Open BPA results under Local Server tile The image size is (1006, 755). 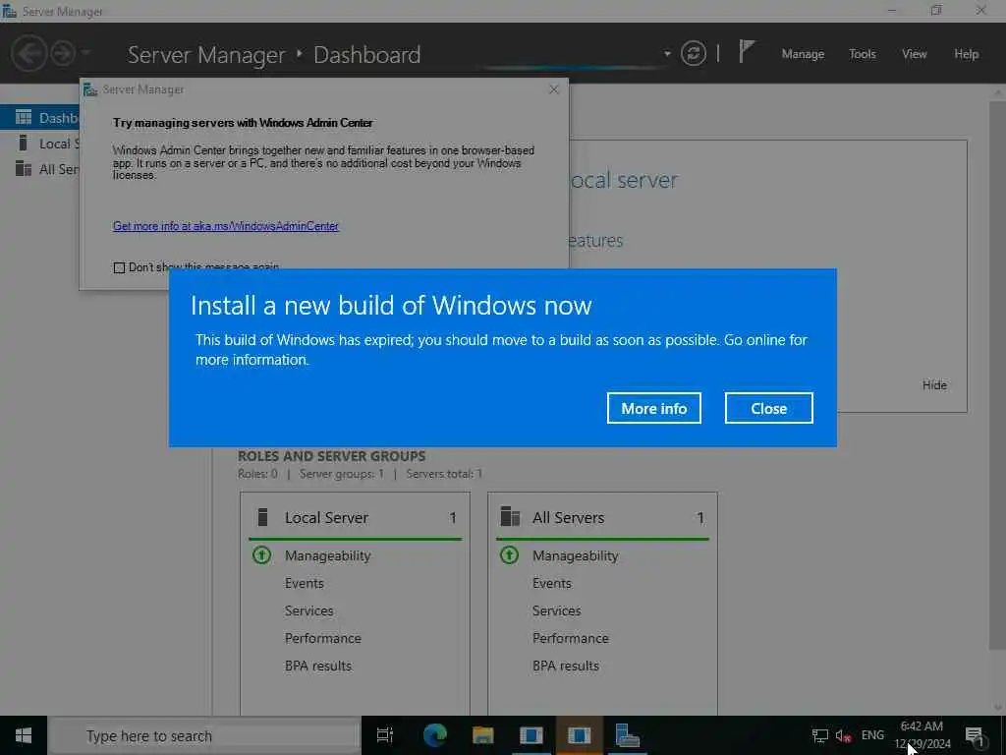tap(318, 666)
